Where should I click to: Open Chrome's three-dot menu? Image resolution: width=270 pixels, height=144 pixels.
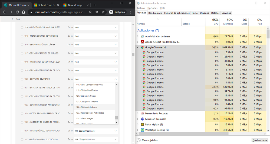(x=130, y=12)
